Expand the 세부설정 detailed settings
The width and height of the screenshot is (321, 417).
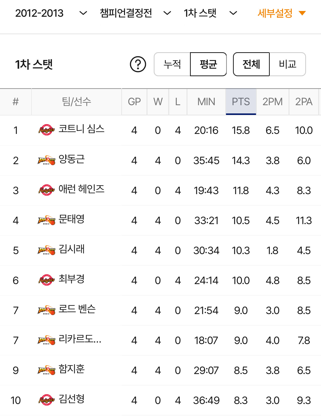[282, 13]
